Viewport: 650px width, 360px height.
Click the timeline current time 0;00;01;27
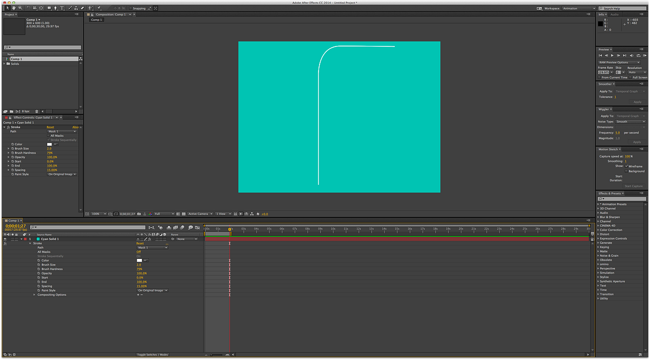(15, 226)
